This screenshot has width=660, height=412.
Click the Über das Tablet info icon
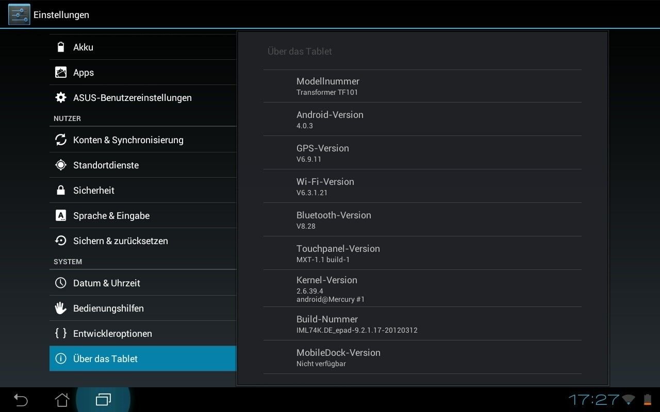(61, 358)
